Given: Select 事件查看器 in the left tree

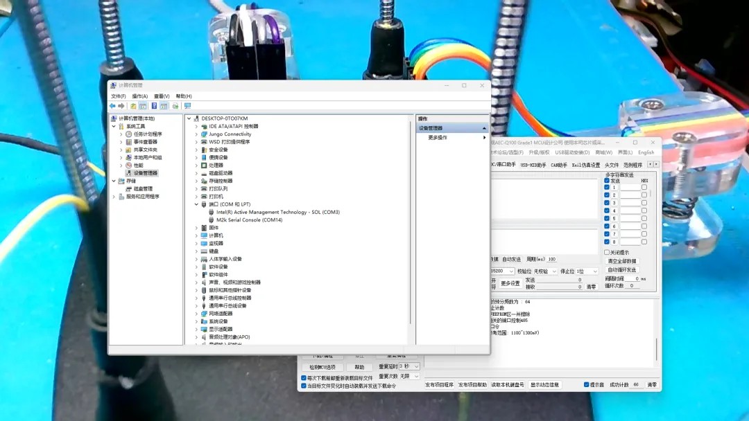Looking at the screenshot, I should tap(145, 142).
